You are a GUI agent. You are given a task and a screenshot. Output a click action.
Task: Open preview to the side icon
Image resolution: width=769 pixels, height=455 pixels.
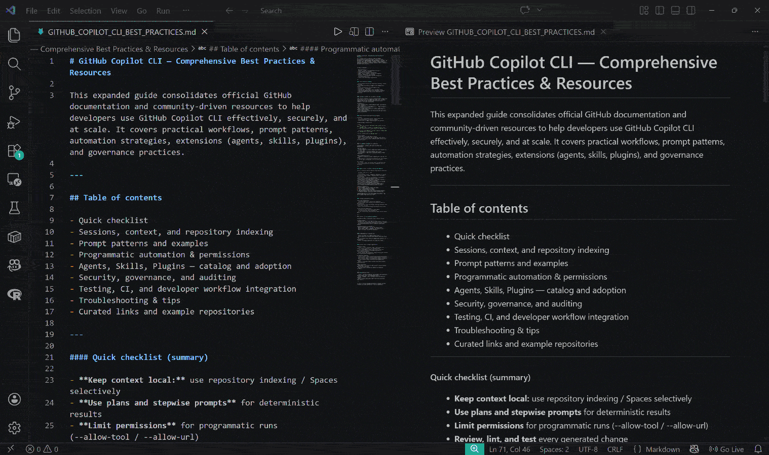coord(354,31)
